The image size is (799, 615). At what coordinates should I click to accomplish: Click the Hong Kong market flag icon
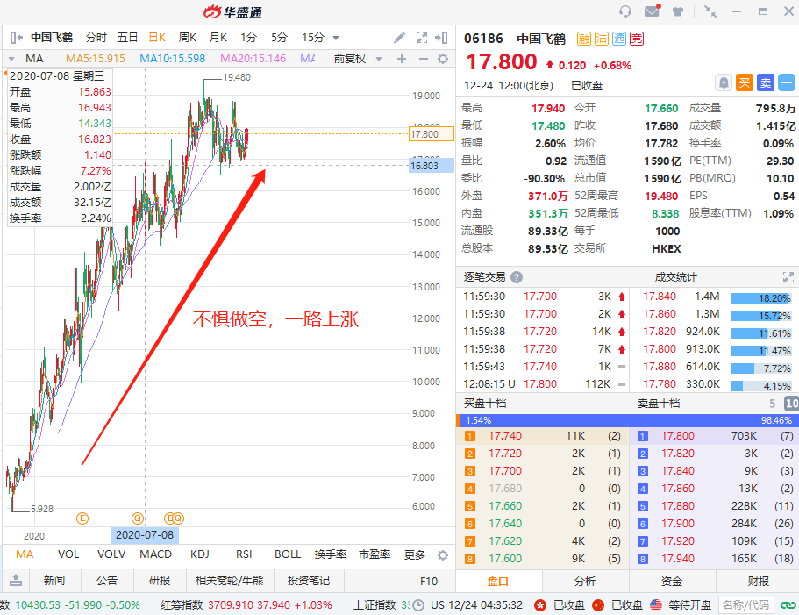click(x=540, y=605)
